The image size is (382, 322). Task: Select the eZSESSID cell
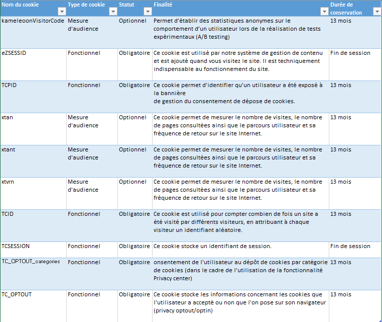(x=33, y=64)
